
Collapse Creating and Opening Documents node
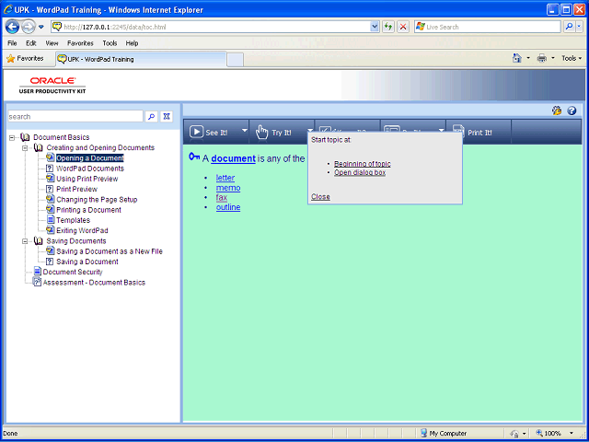(25, 148)
